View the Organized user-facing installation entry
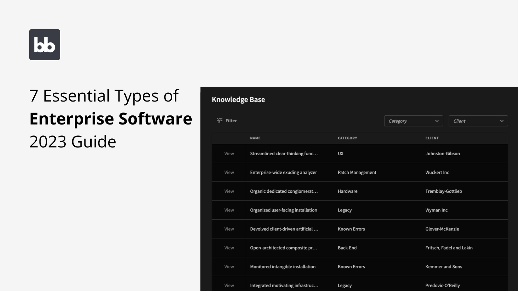Image resolution: width=518 pixels, height=291 pixels. pos(229,210)
